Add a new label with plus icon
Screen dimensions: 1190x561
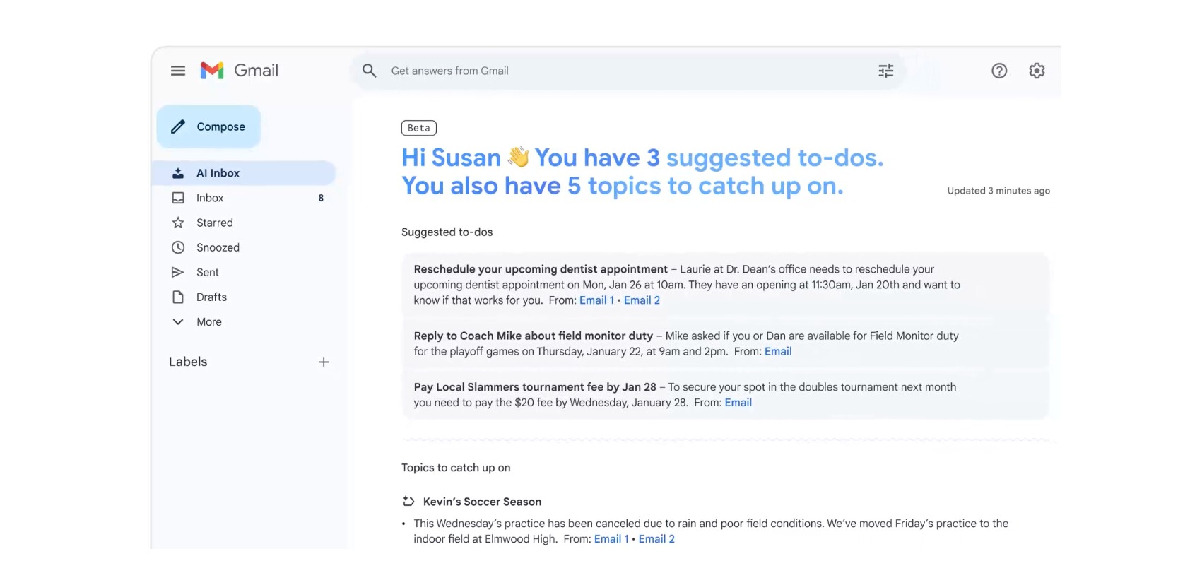point(324,362)
